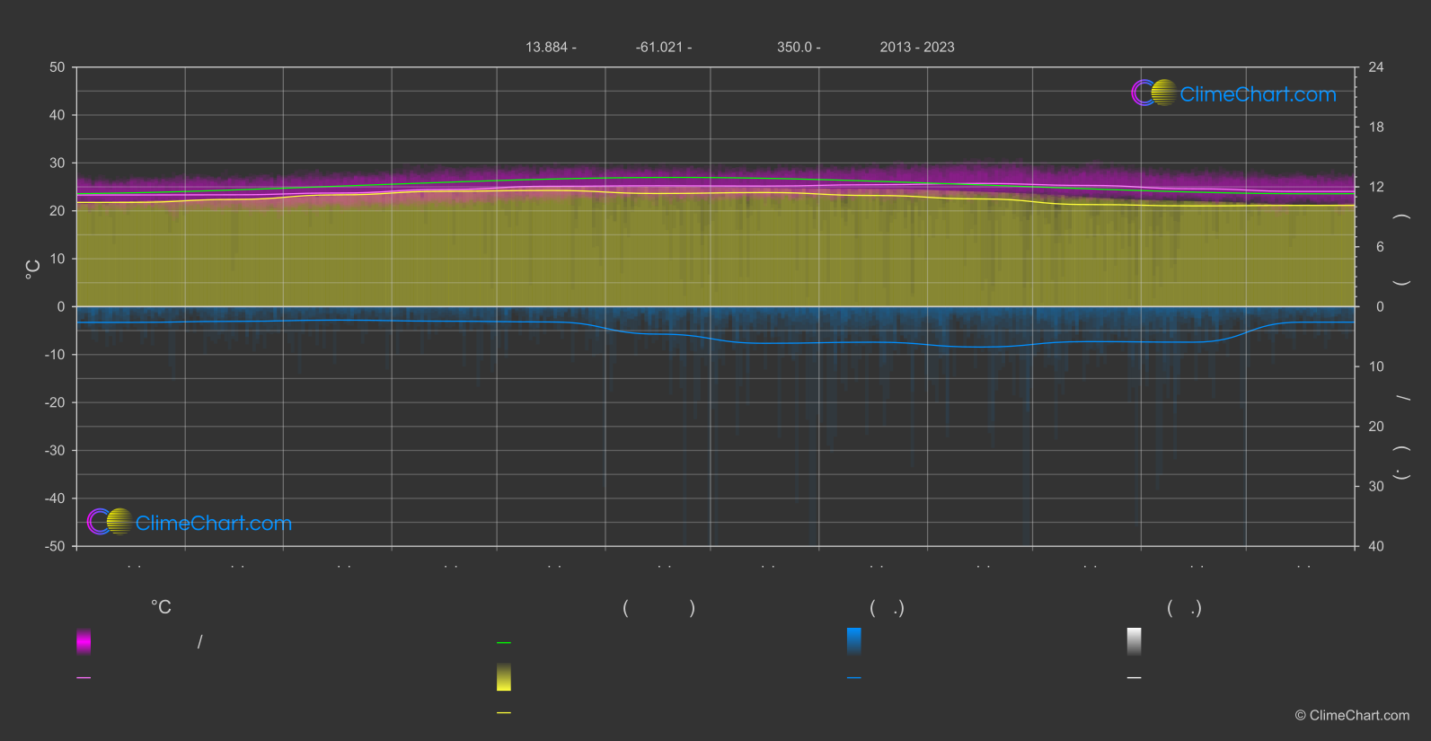Click the white line legend marker
Viewport: 1431px width, 741px height.
point(1134,678)
